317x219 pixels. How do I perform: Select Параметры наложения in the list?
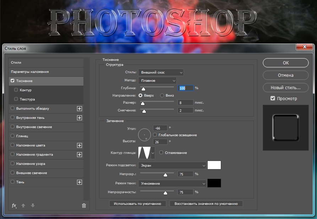coord(46,72)
